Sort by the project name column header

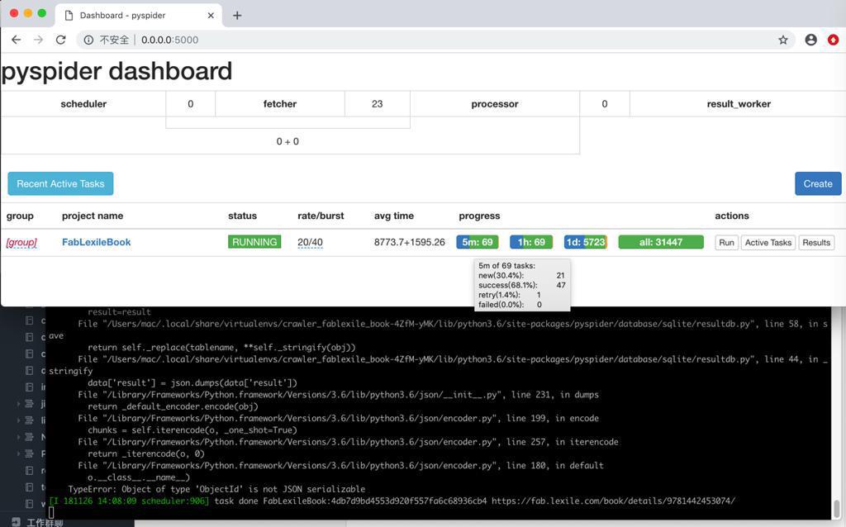(93, 216)
